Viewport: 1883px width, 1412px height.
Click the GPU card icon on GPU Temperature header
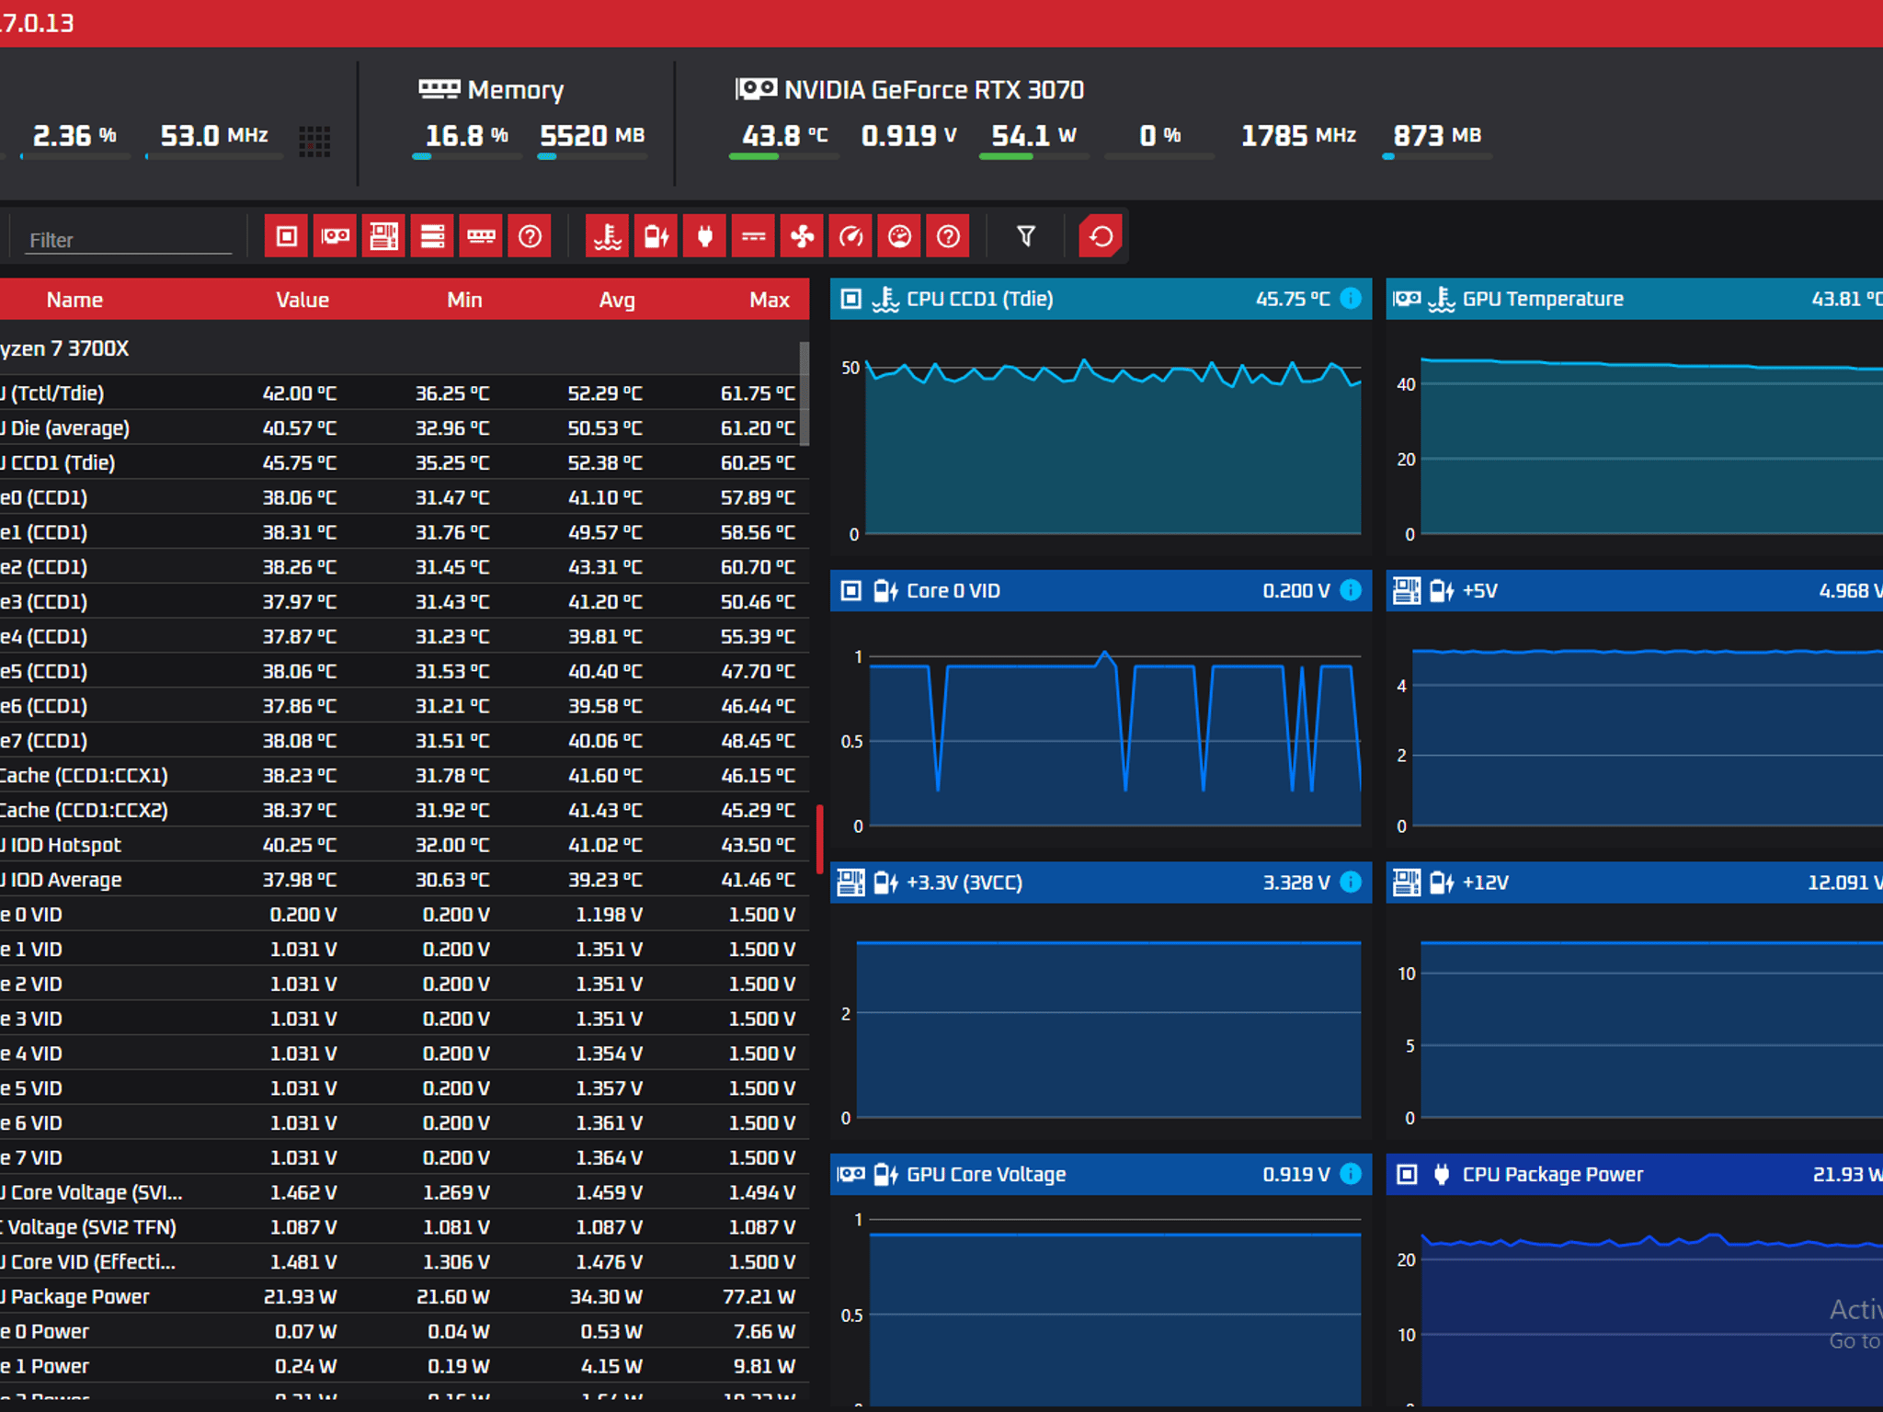1407,299
